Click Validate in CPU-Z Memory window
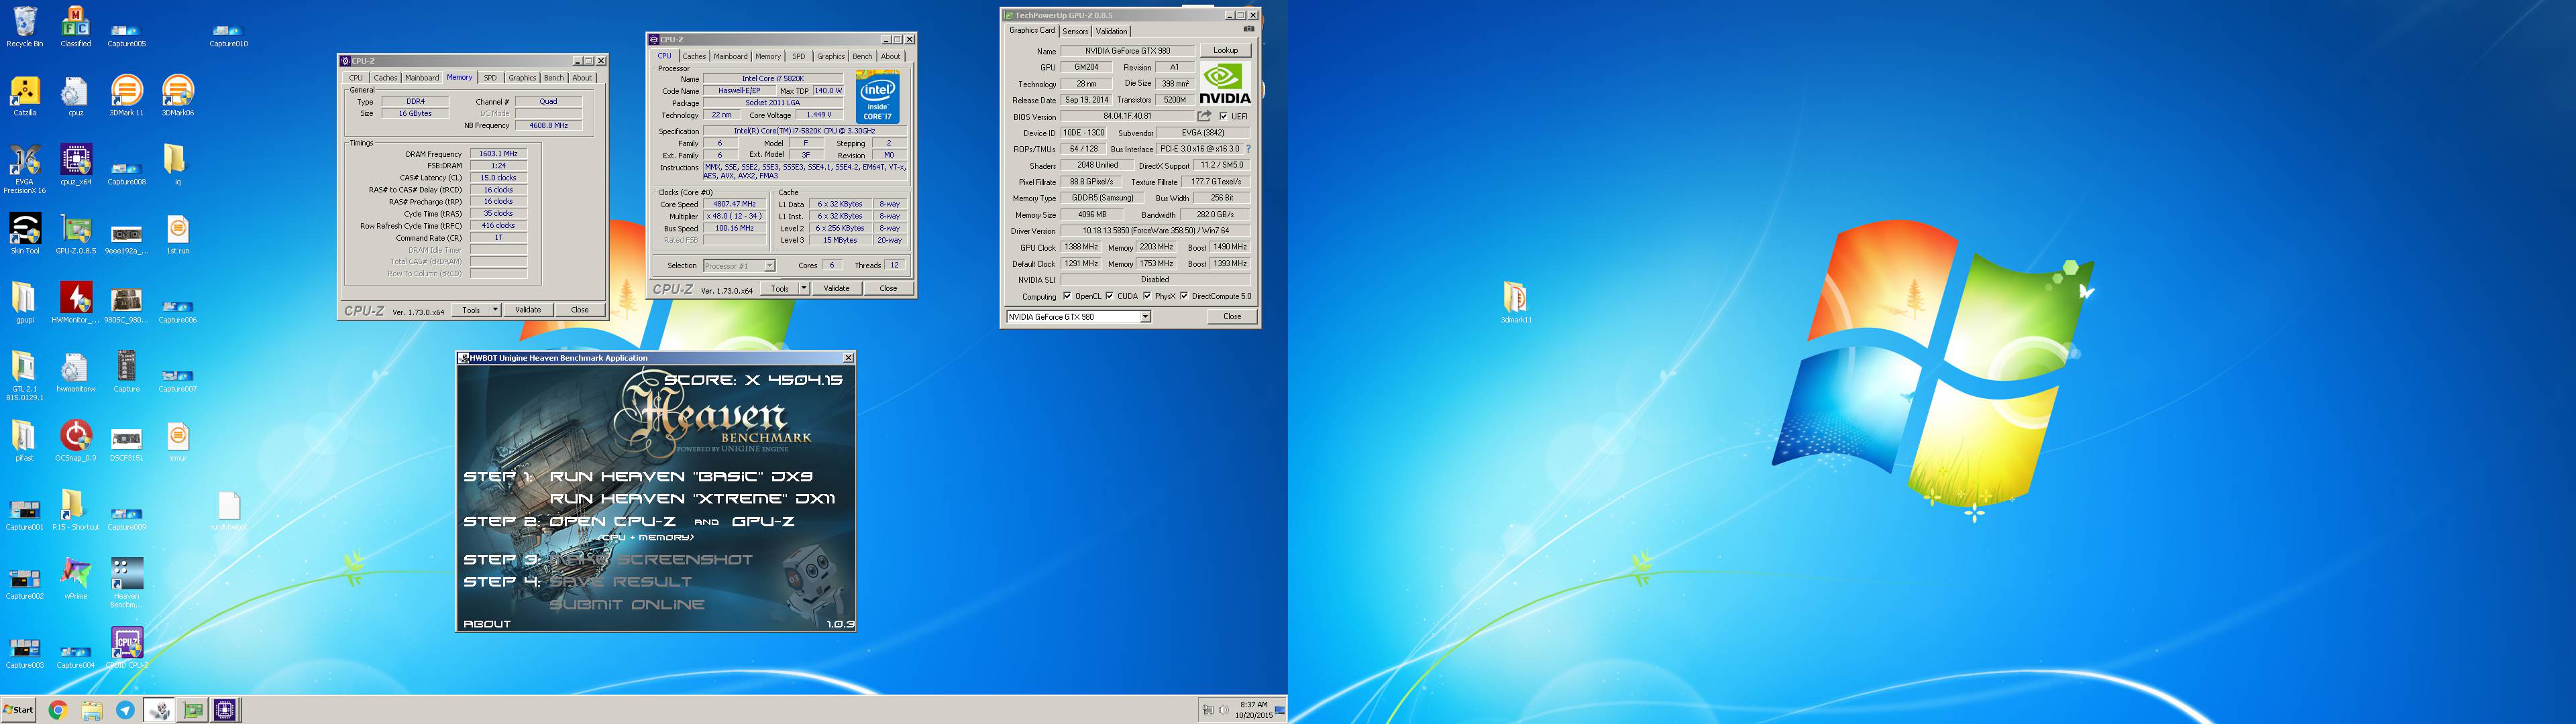The image size is (2576, 724). [x=528, y=310]
